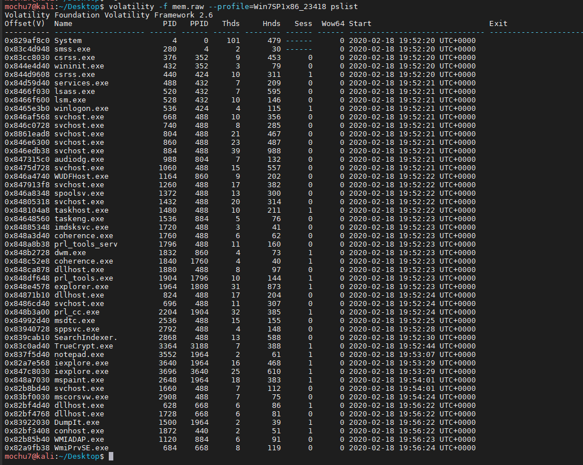Select 'mscorsvw.exe' process name
The width and height of the screenshot is (583, 465).
[82, 397]
